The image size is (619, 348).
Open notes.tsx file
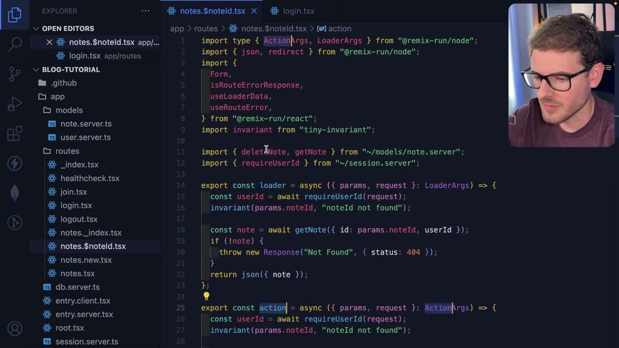coord(77,274)
